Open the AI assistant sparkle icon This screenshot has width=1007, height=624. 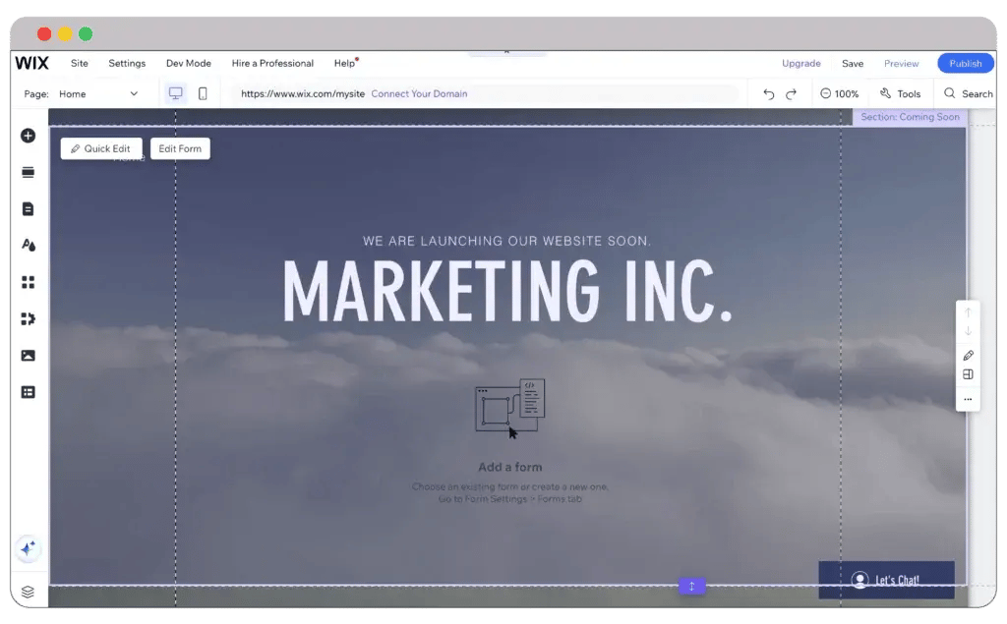(28, 549)
